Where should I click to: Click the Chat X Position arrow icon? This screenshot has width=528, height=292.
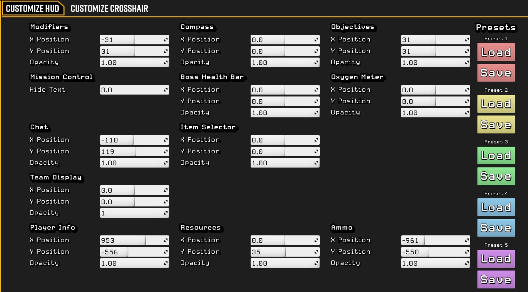click(x=166, y=140)
